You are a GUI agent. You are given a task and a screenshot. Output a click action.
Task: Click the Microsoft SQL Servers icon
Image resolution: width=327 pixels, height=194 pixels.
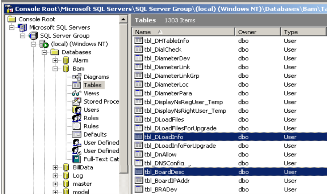point(22,27)
